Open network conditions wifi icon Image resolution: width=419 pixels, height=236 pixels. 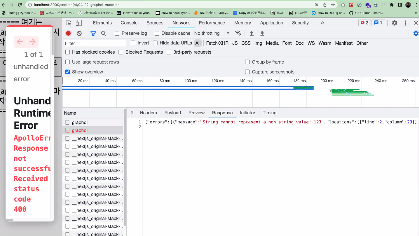238,33
